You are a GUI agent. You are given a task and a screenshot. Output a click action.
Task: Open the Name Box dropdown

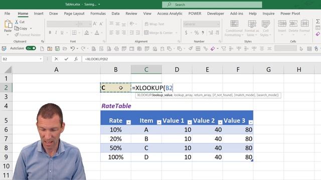pyautogui.click(x=41, y=59)
